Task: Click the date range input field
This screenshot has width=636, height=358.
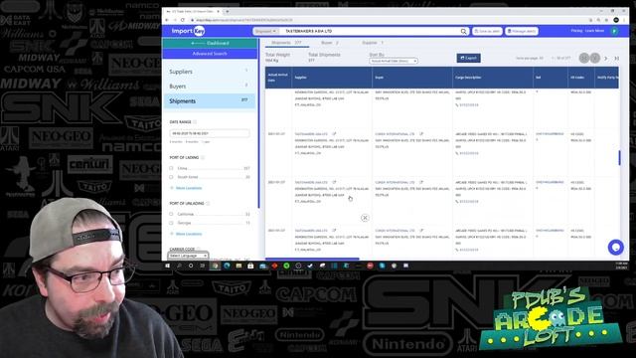Action: pyautogui.click(x=210, y=133)
